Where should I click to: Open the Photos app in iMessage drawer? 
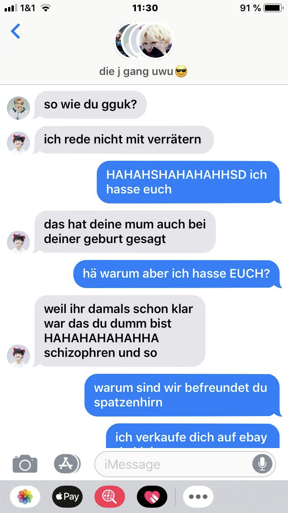point(25,496)
